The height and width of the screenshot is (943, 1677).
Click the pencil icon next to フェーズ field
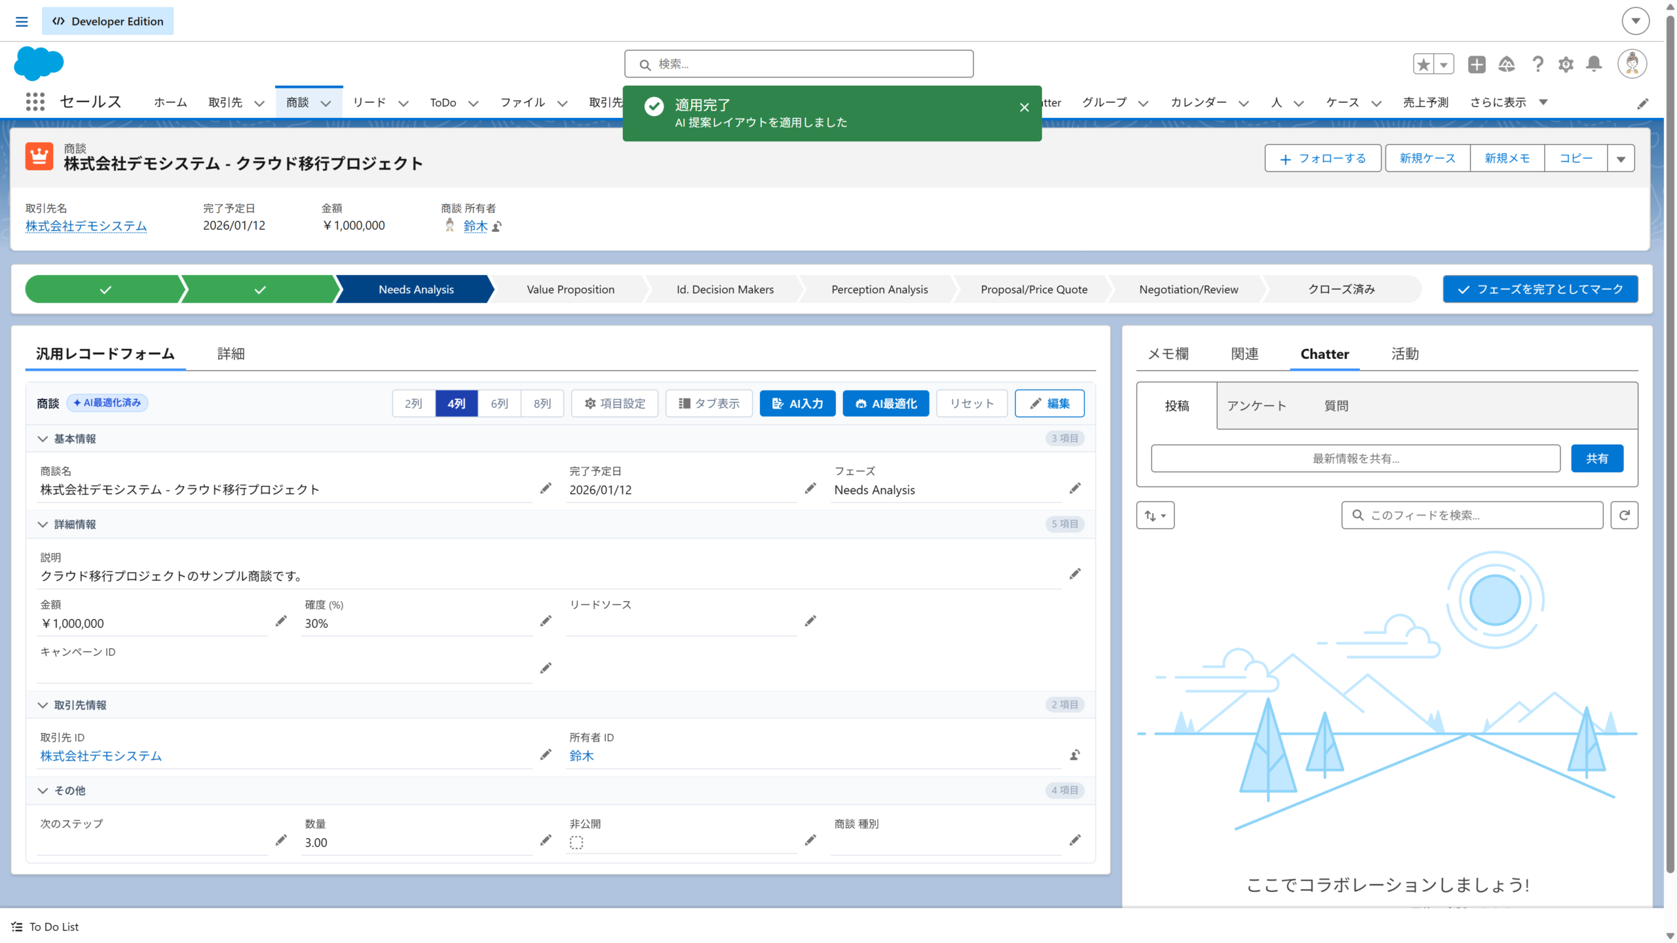1075,489
